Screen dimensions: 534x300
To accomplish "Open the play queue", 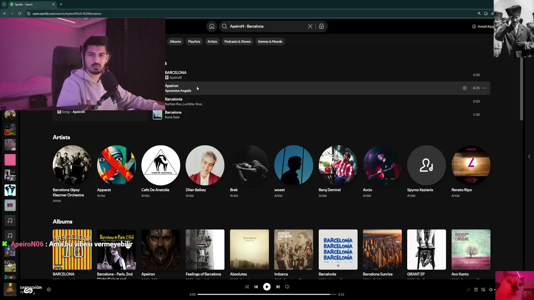I will [476, 290].
